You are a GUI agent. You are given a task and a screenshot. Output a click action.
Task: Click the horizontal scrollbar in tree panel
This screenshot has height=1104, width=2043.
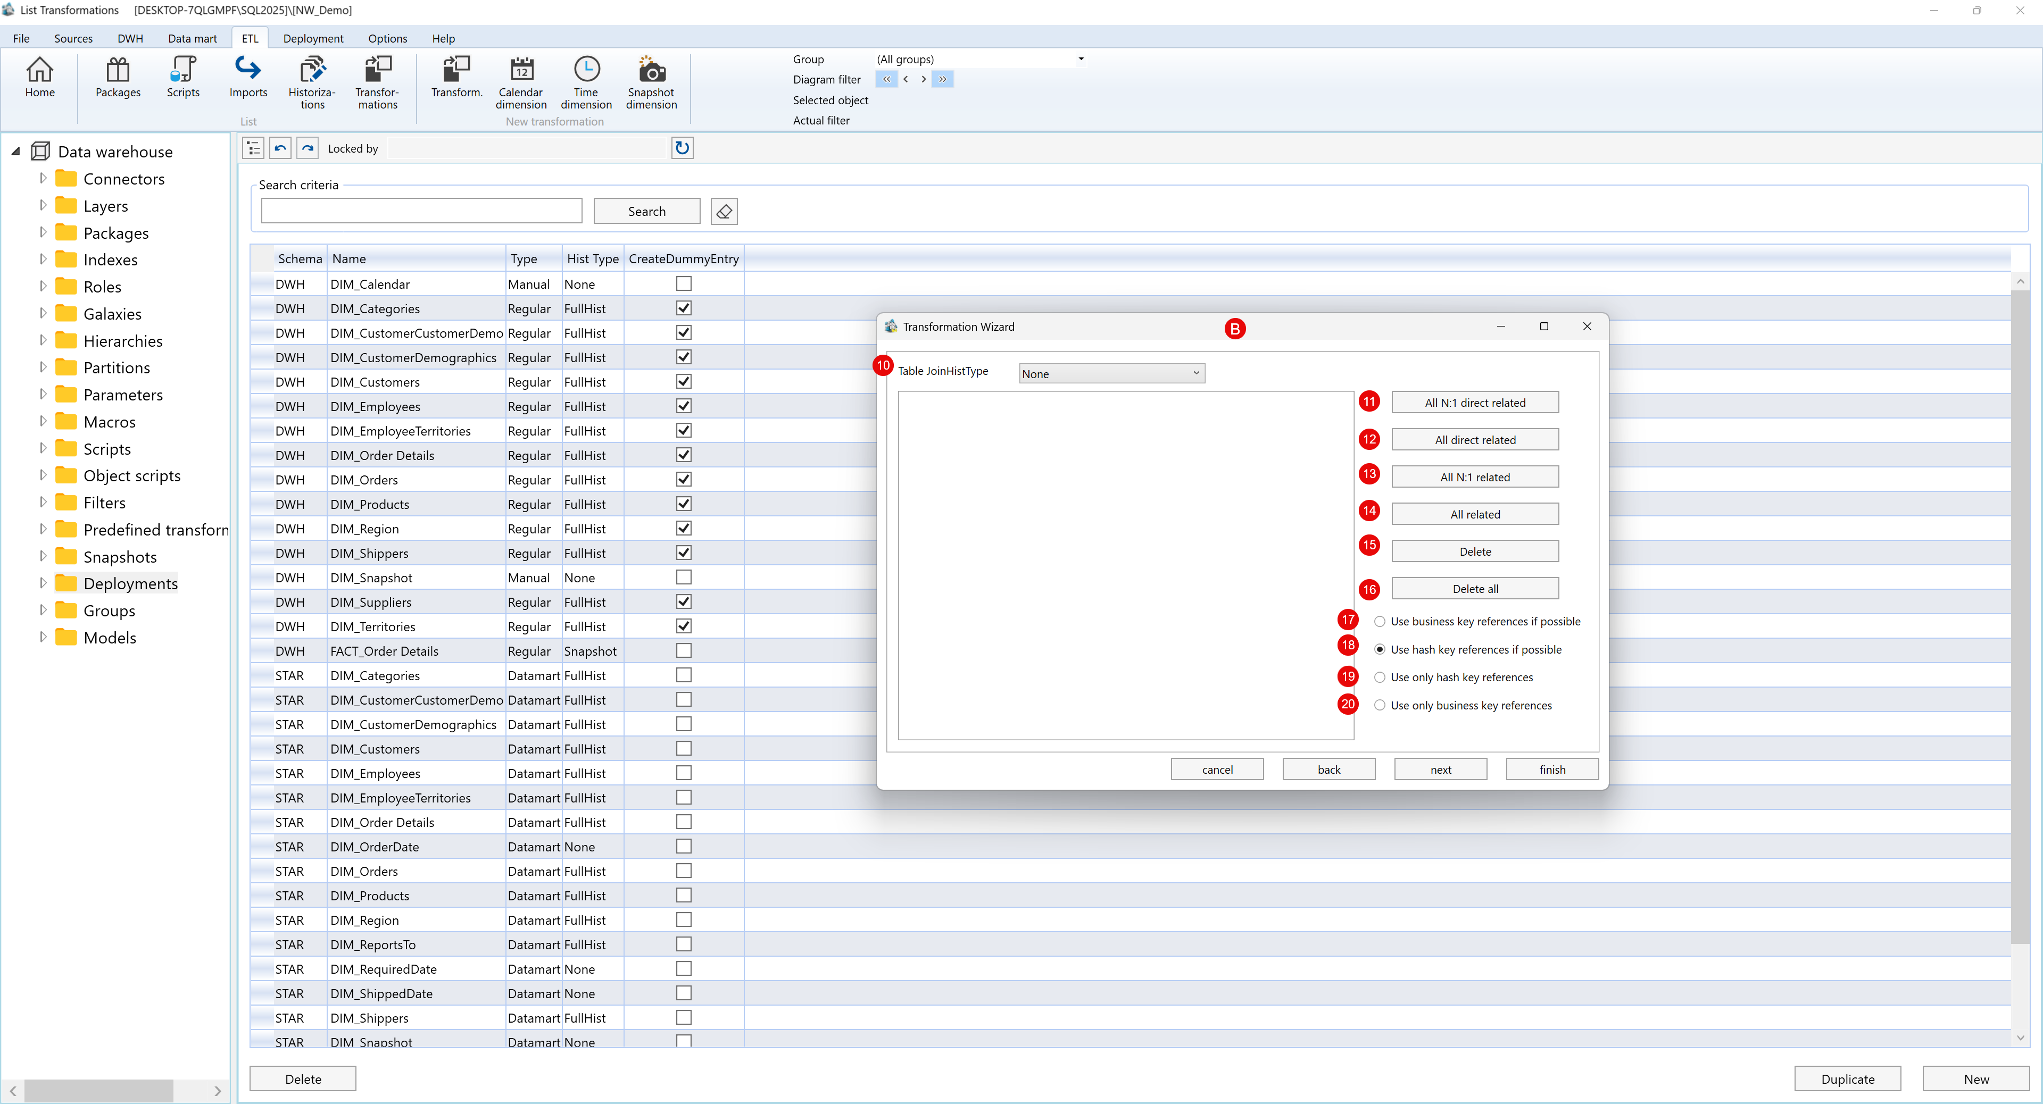pyautogui.click(x=98, y=1091)
